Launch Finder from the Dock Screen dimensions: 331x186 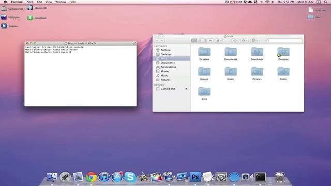coord(52,177)
